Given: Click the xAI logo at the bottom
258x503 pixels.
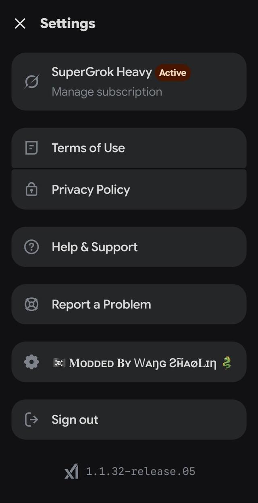Looking at the screenshot, I should pos(72,471).
